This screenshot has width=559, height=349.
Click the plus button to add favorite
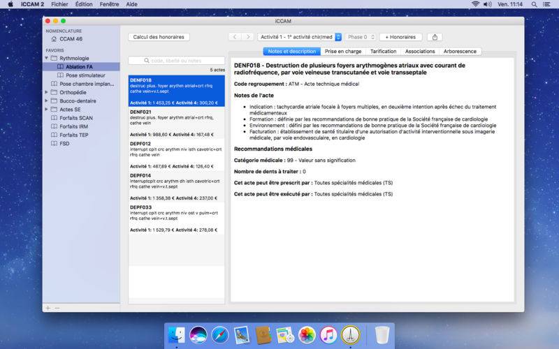48,308
